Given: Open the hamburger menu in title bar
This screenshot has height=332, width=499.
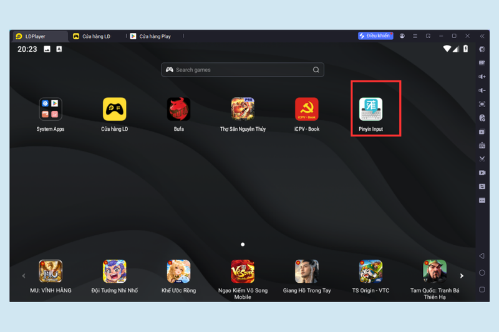Looking at the screenshot, I should click(415, 36).
